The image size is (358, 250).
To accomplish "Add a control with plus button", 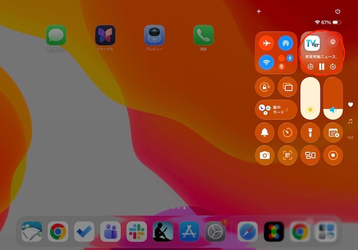I will (259, 12).
